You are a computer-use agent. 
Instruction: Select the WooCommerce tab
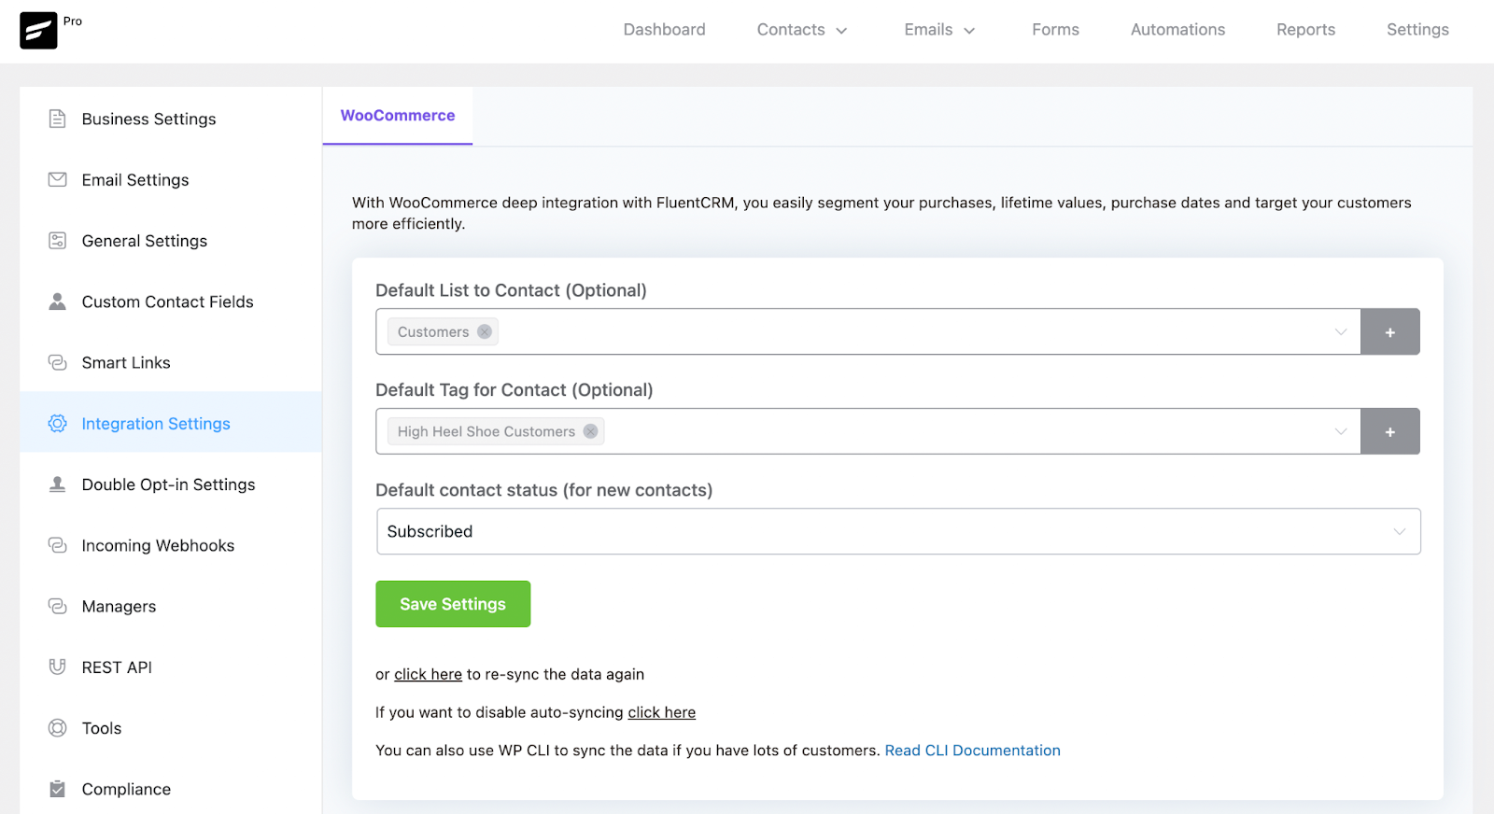coord(398,116)
